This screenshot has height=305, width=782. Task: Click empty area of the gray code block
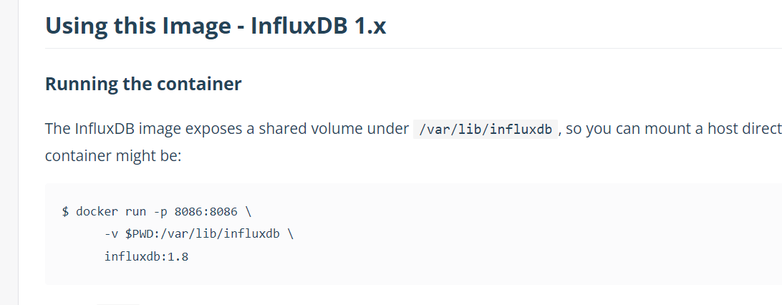click(x=501, y=243)
